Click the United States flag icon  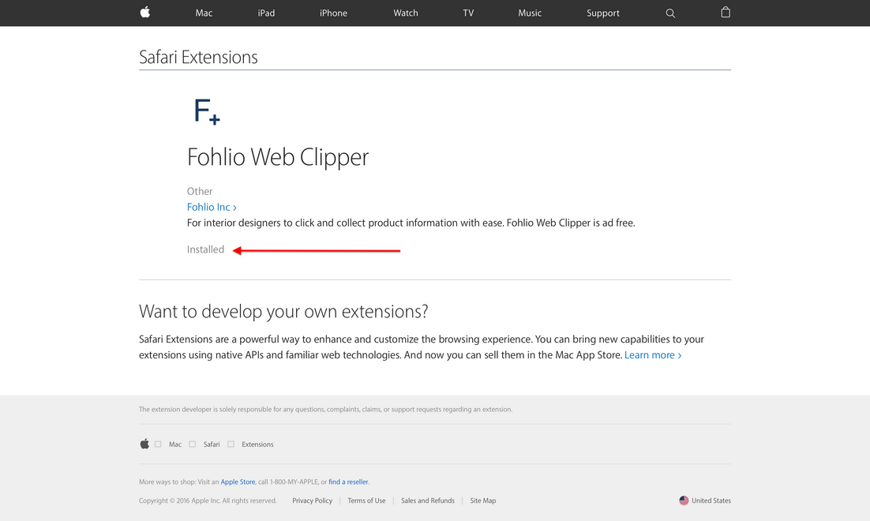pyautogui.click(x=684, y=500)
